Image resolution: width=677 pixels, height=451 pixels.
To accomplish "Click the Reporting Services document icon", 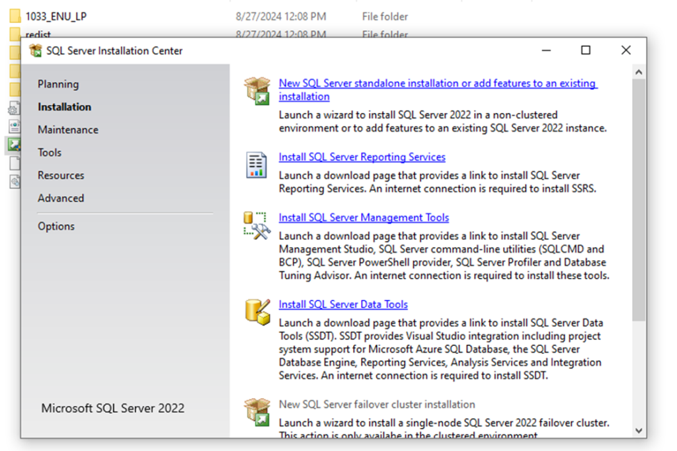I will coord(257,163).
